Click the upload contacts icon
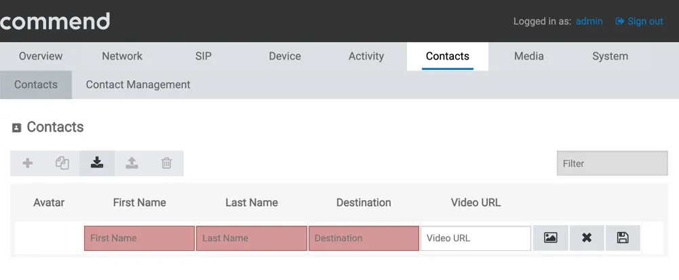The image size is (679, 280). coord(132,163)
